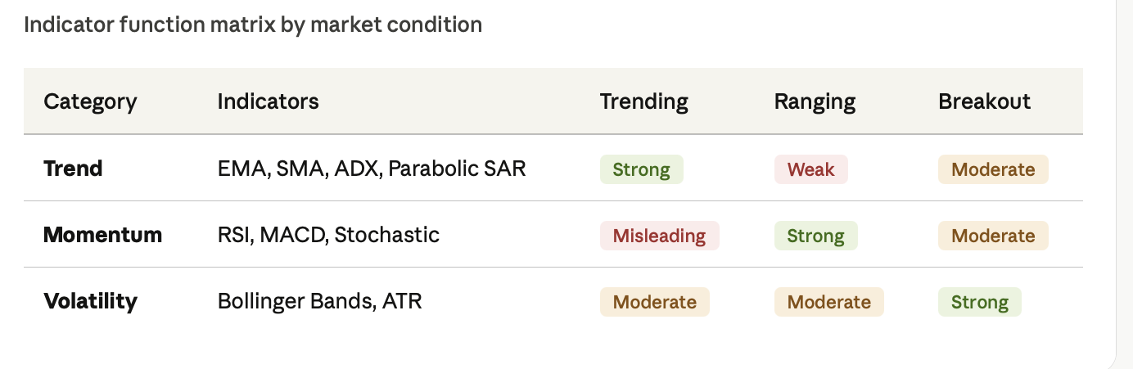Select the Ranging column header
This screenshot has width=1133, height=369.
[x=815, y=101]
